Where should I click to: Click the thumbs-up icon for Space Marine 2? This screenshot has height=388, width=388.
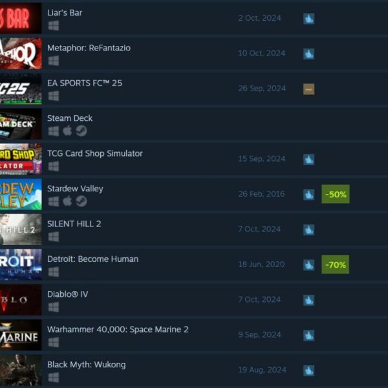pos(309,335)
